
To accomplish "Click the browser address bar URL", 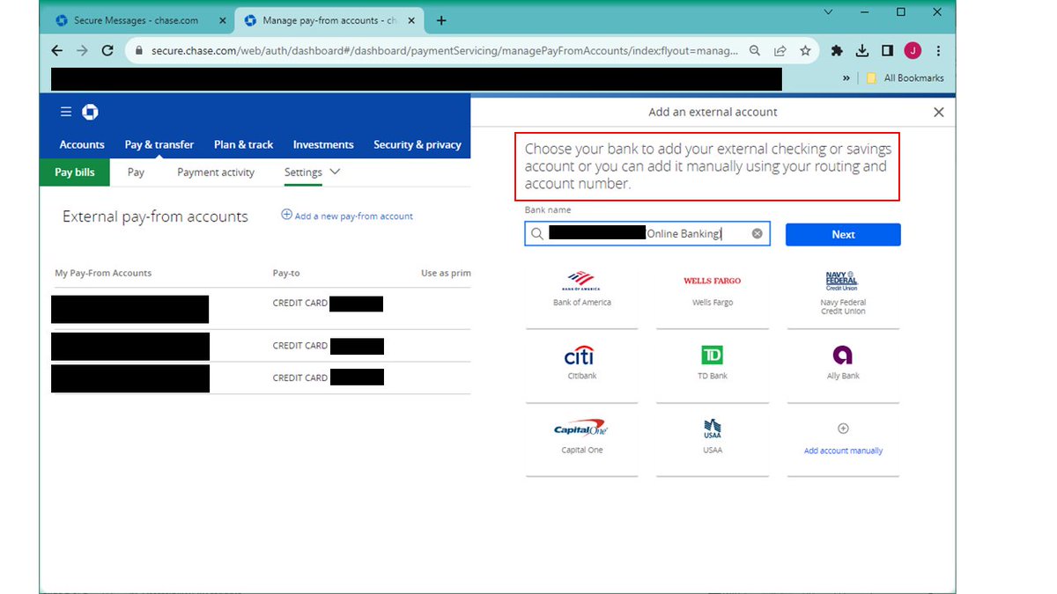I will pyautogui.click(x=445, y=51).
